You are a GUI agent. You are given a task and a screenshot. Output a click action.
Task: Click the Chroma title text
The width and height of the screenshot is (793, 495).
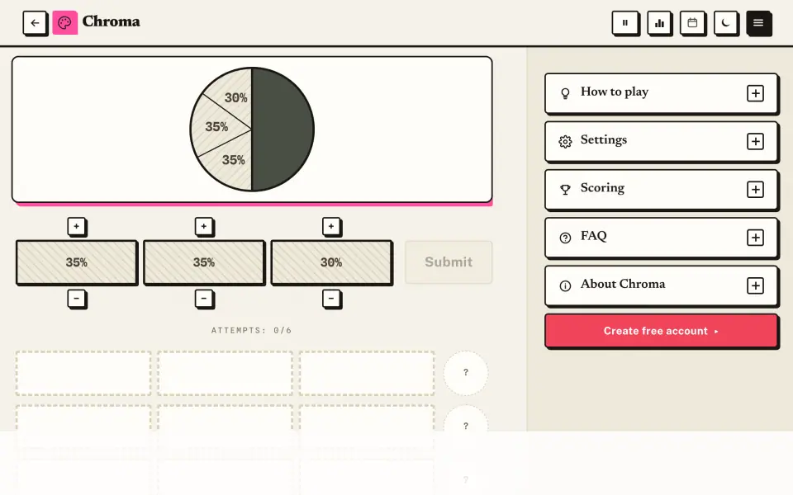[112, 21]
